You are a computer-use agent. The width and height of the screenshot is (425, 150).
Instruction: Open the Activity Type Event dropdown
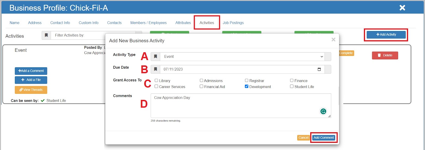click(x=242, y=56)
